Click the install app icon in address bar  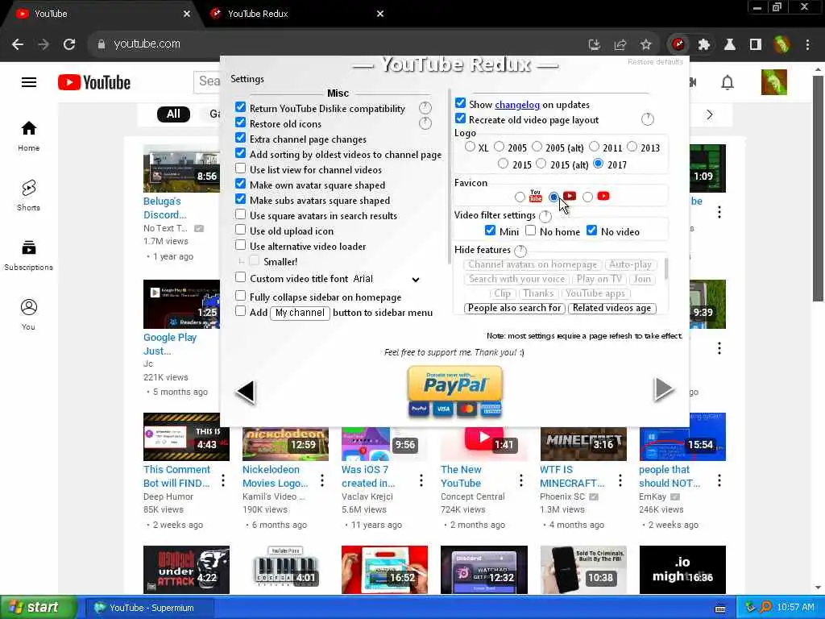595,44
